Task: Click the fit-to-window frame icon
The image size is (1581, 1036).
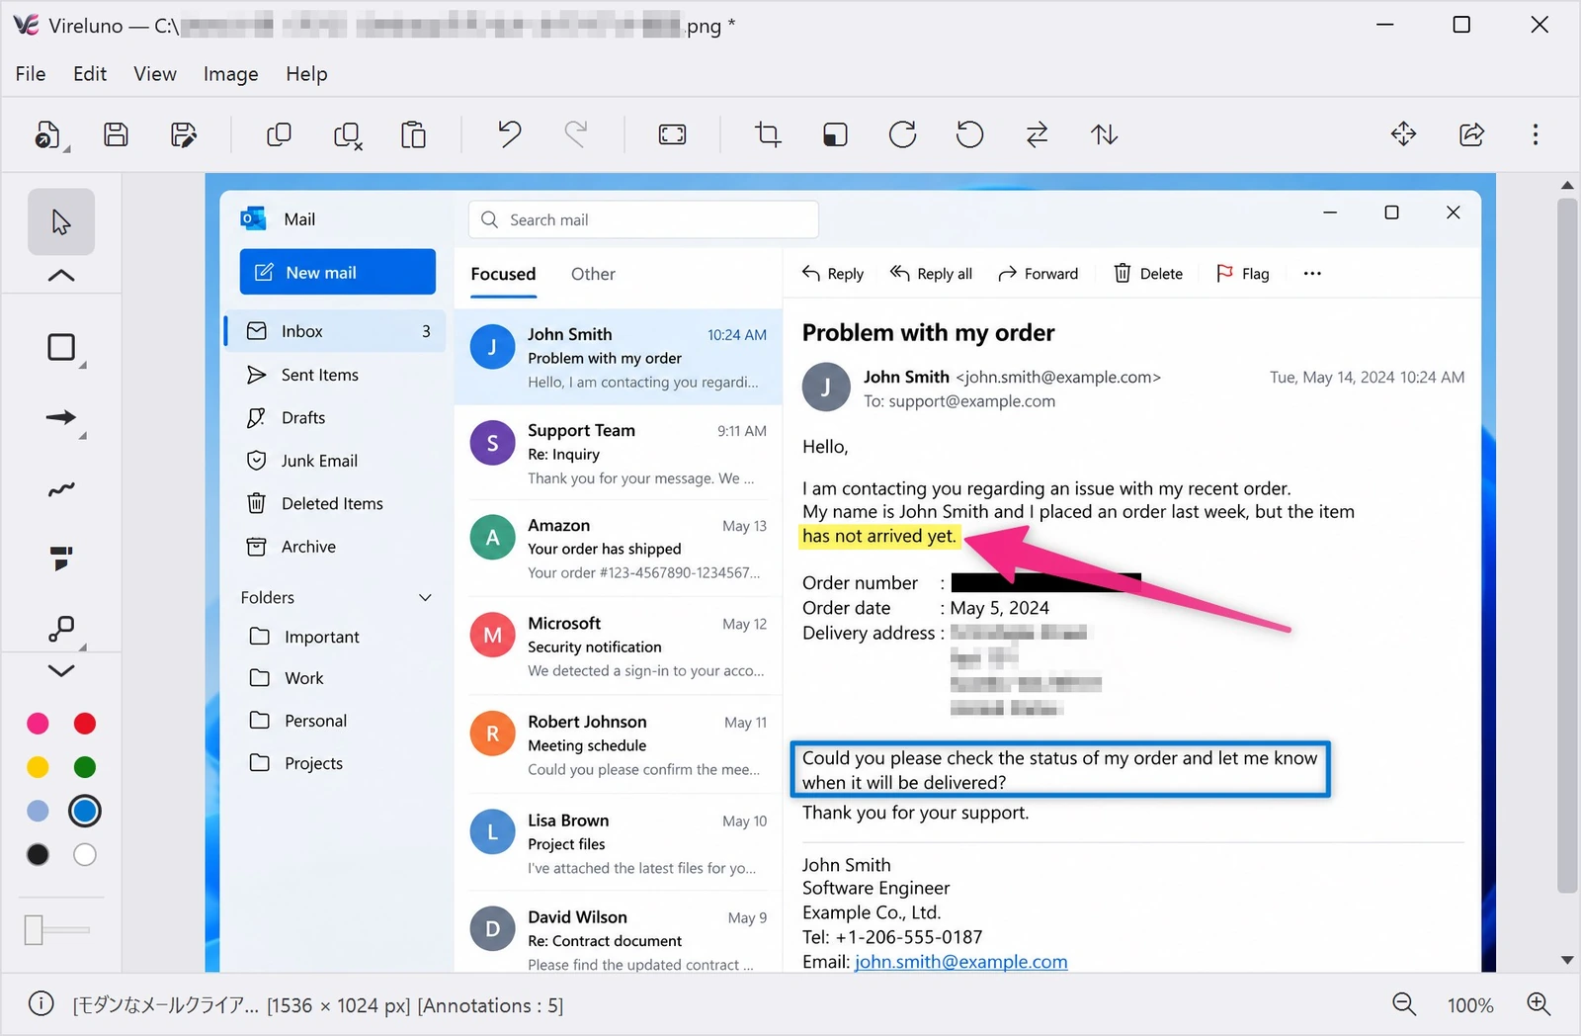Action: pos(672,134)
